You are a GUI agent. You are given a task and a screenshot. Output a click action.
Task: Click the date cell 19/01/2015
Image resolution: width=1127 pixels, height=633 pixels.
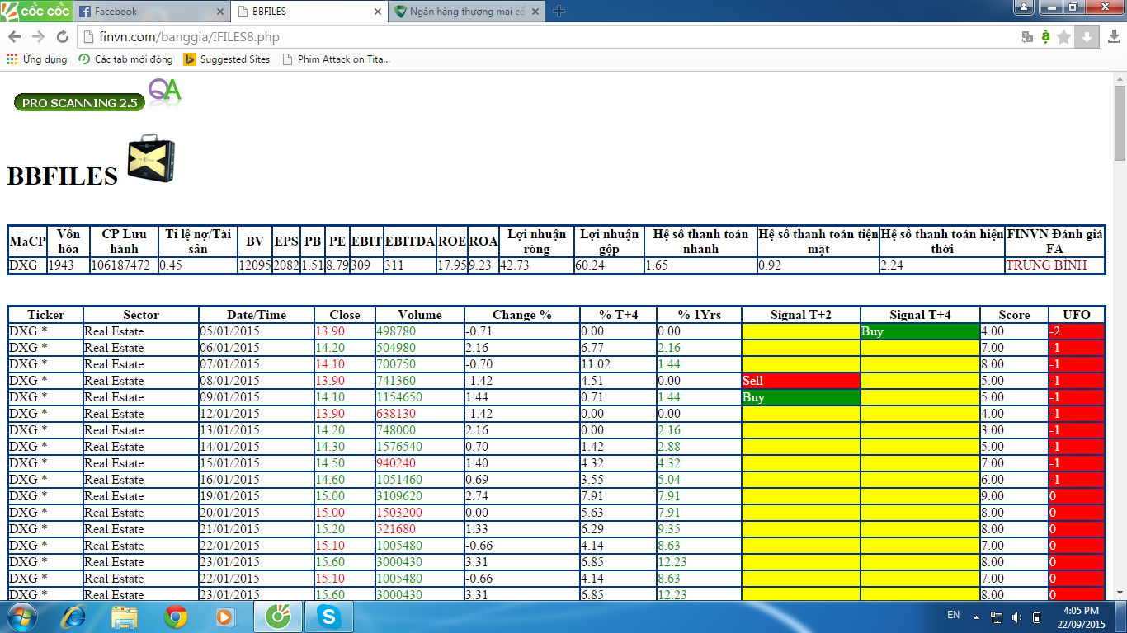pos(257,496)
